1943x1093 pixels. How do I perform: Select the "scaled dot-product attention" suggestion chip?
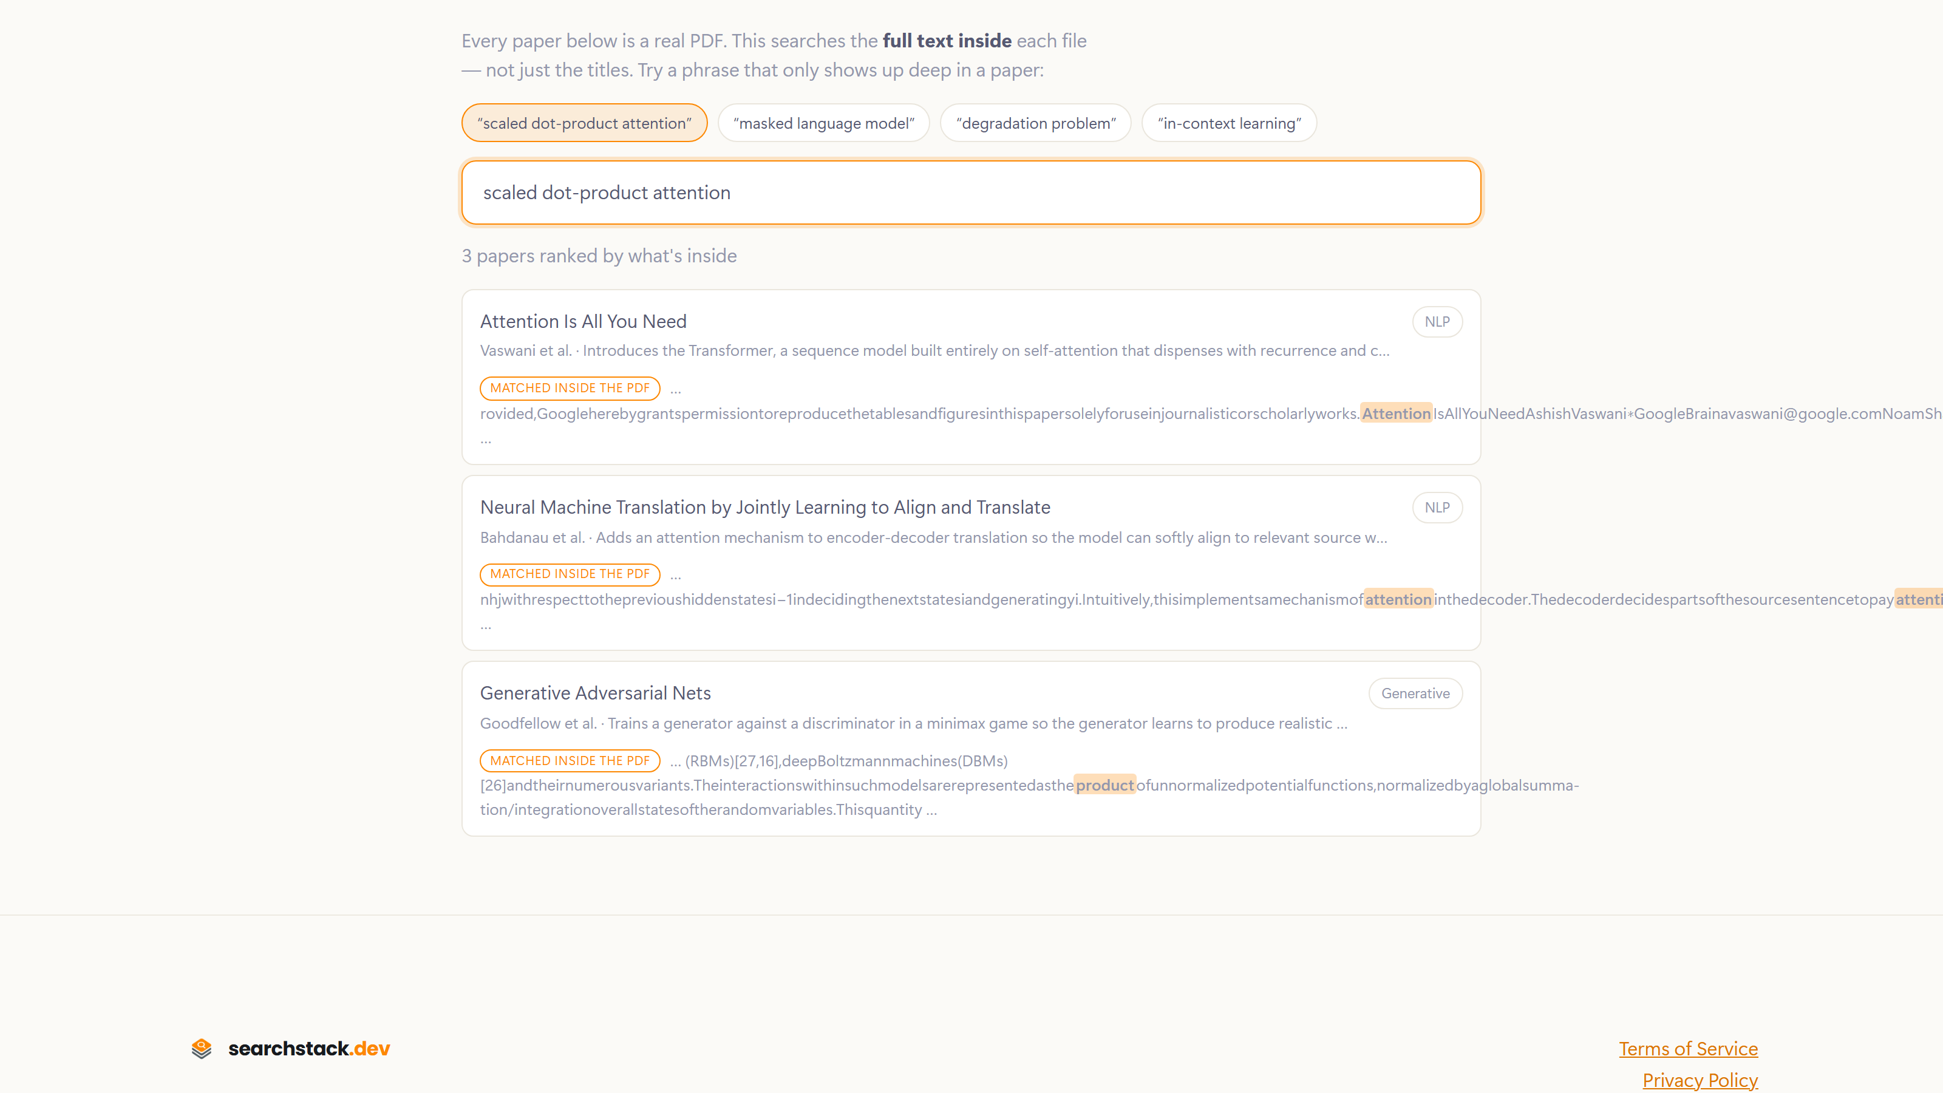585,123
